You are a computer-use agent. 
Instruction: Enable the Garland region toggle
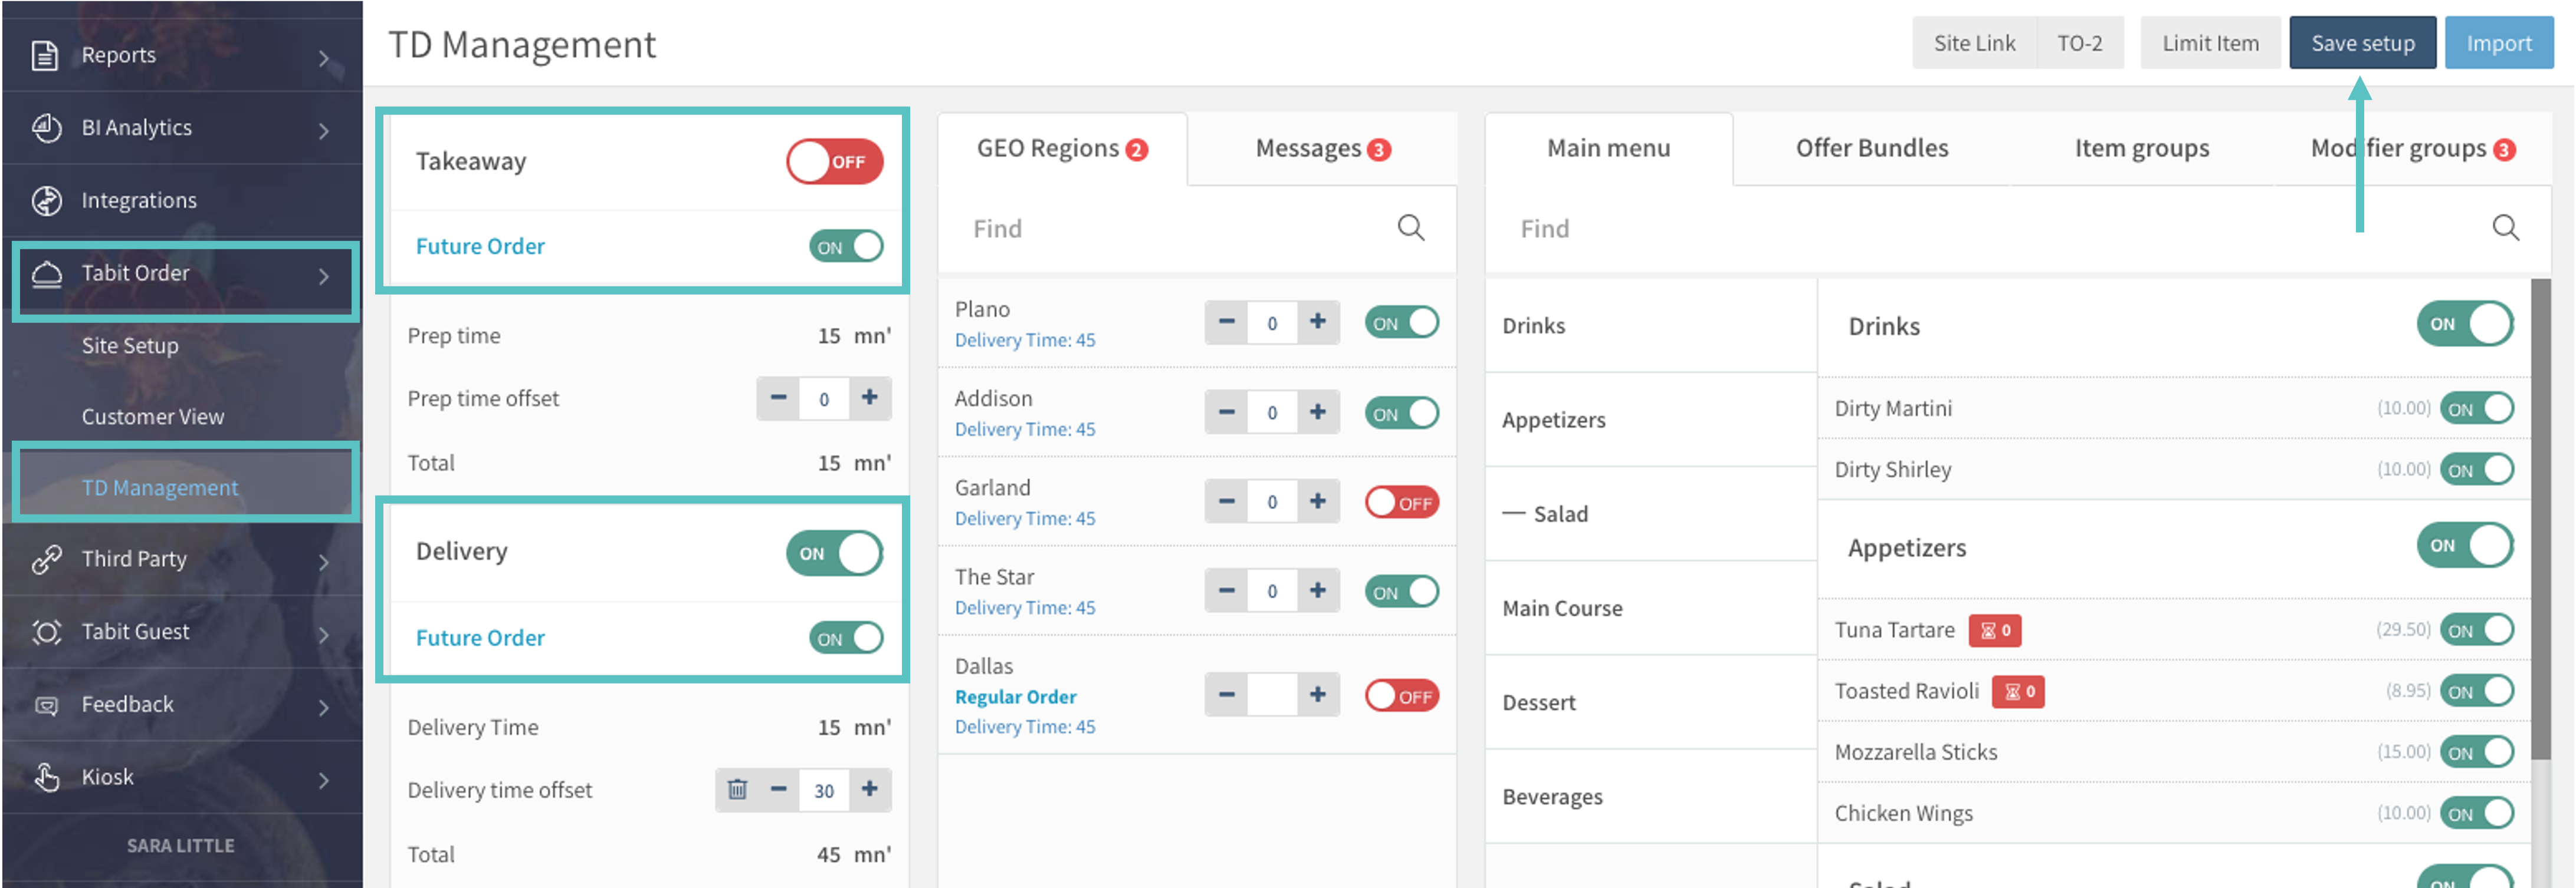click(x=1401, y=503)
